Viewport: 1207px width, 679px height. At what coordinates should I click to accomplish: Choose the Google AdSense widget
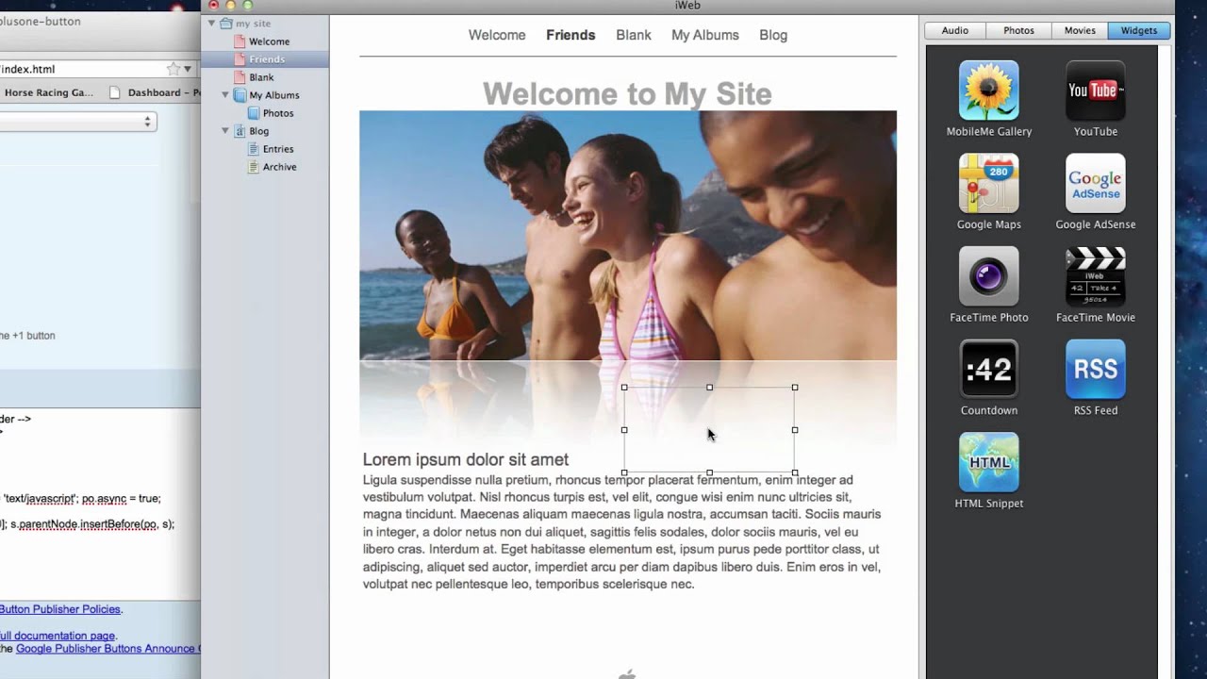[x=1095, y=183]
